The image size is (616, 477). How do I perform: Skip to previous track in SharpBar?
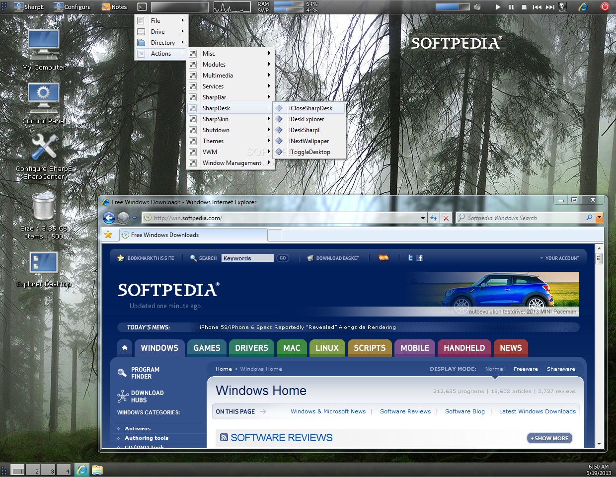537,7
